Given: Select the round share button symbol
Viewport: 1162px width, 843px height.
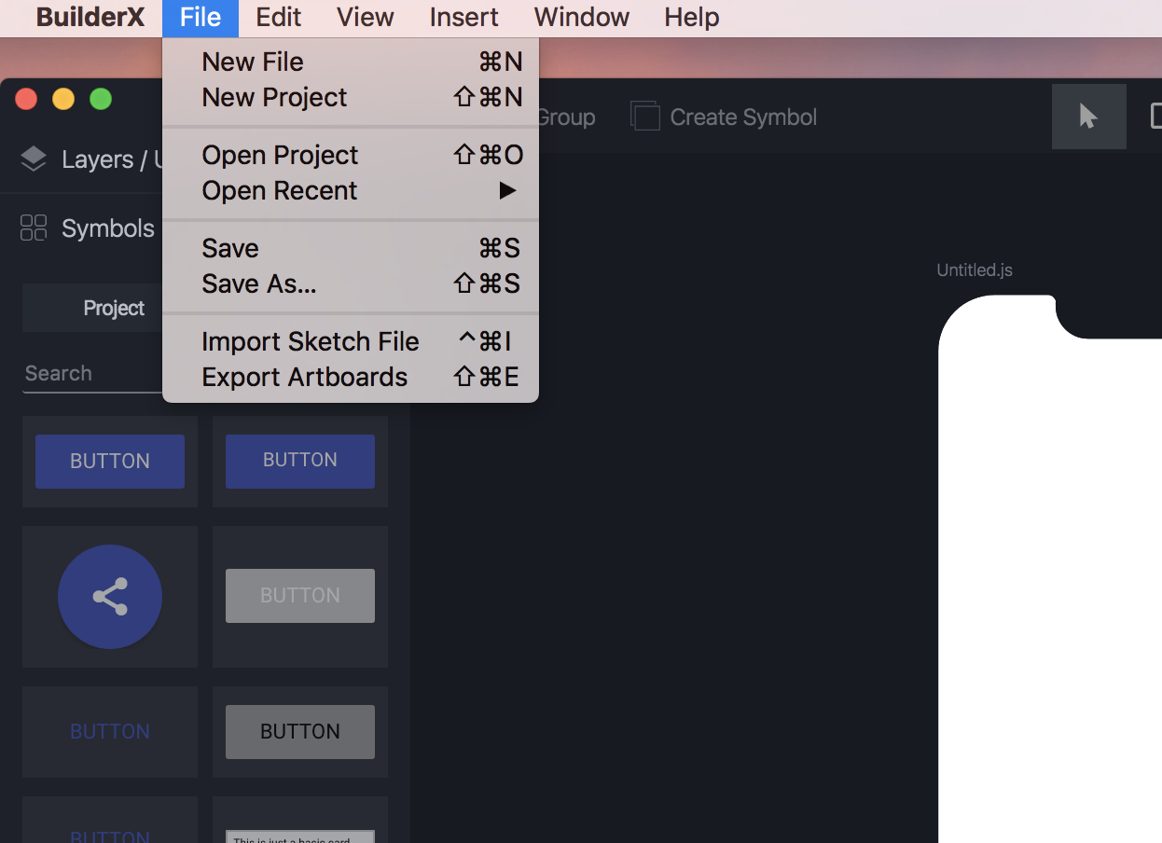Looking at the screenshot, I should coord(110,597).
